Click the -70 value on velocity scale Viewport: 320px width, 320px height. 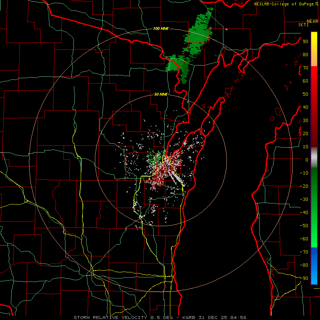click(x=304, y=252)
